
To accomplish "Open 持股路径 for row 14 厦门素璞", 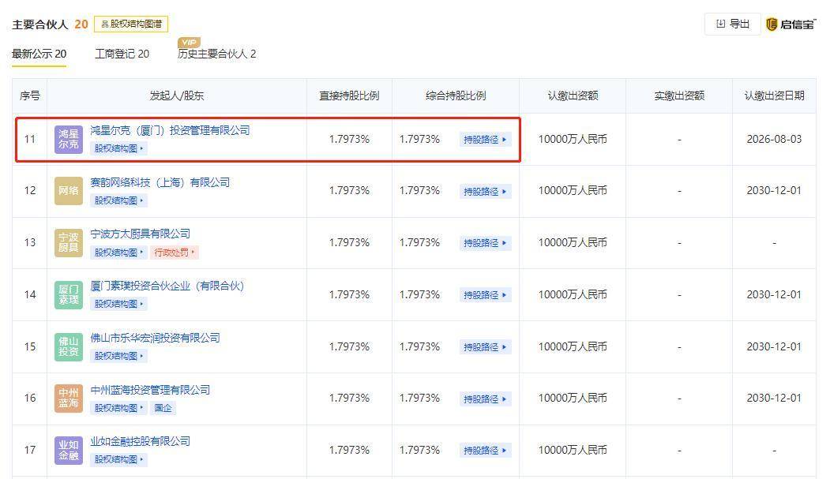I will pos(485,295).
